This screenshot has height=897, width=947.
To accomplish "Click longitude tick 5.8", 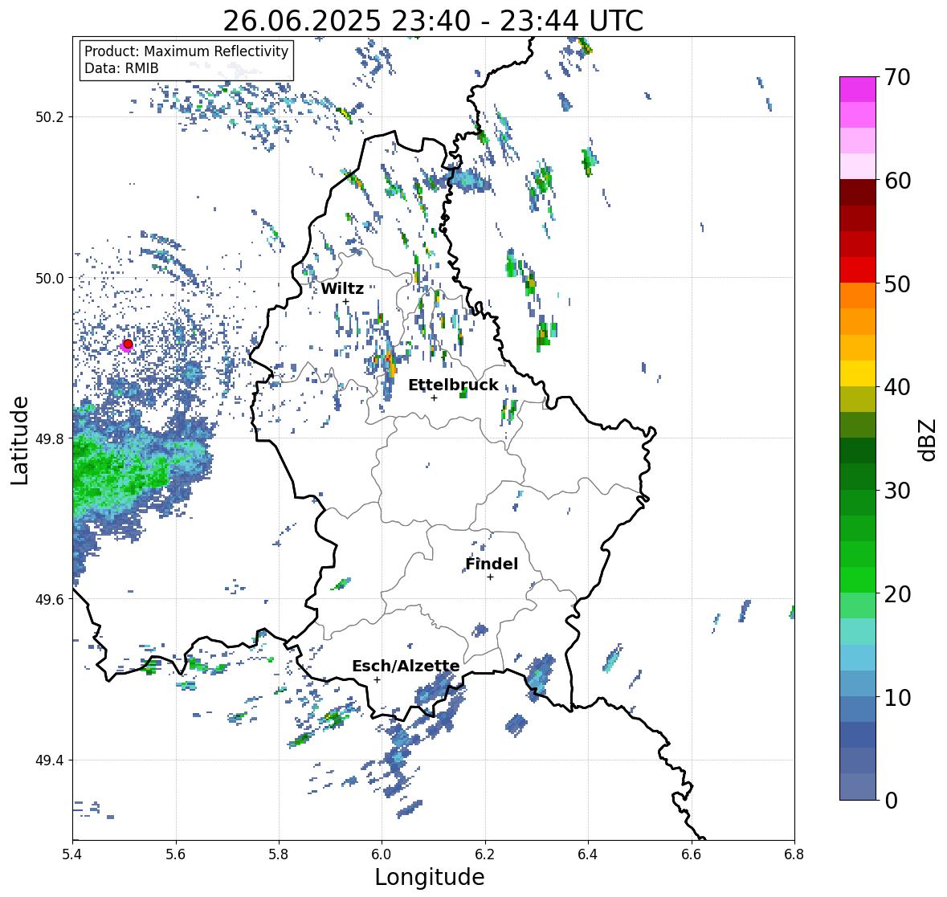I will tap(279, 854).
